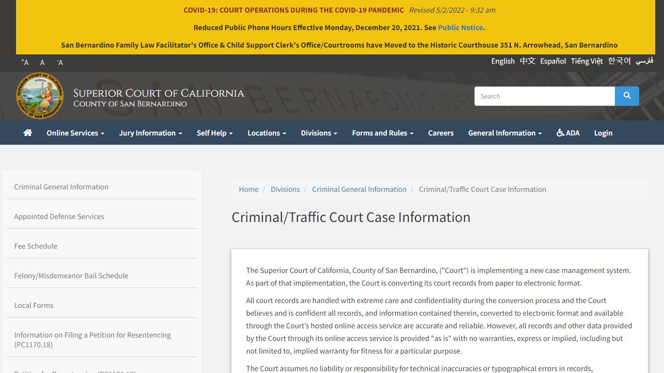Image resolution: width=664 pixels, height=373 pixels.
Task: Expand the Forms and Rules dropdown
Action: (383, 133)
